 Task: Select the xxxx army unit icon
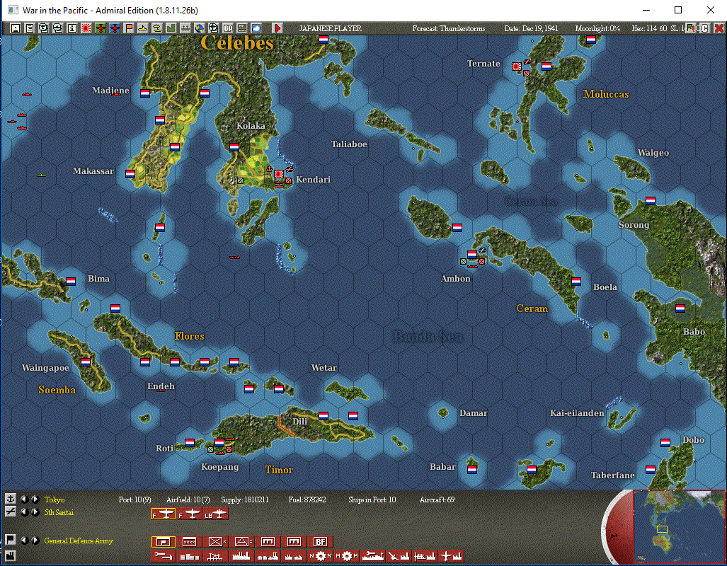pyautogui.click(x=189, y=542)
